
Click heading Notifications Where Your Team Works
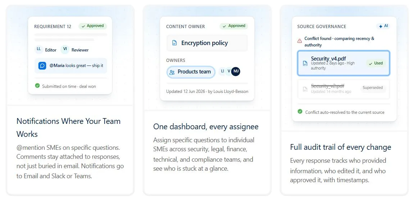pyautogui.click(x=68, y=127)
